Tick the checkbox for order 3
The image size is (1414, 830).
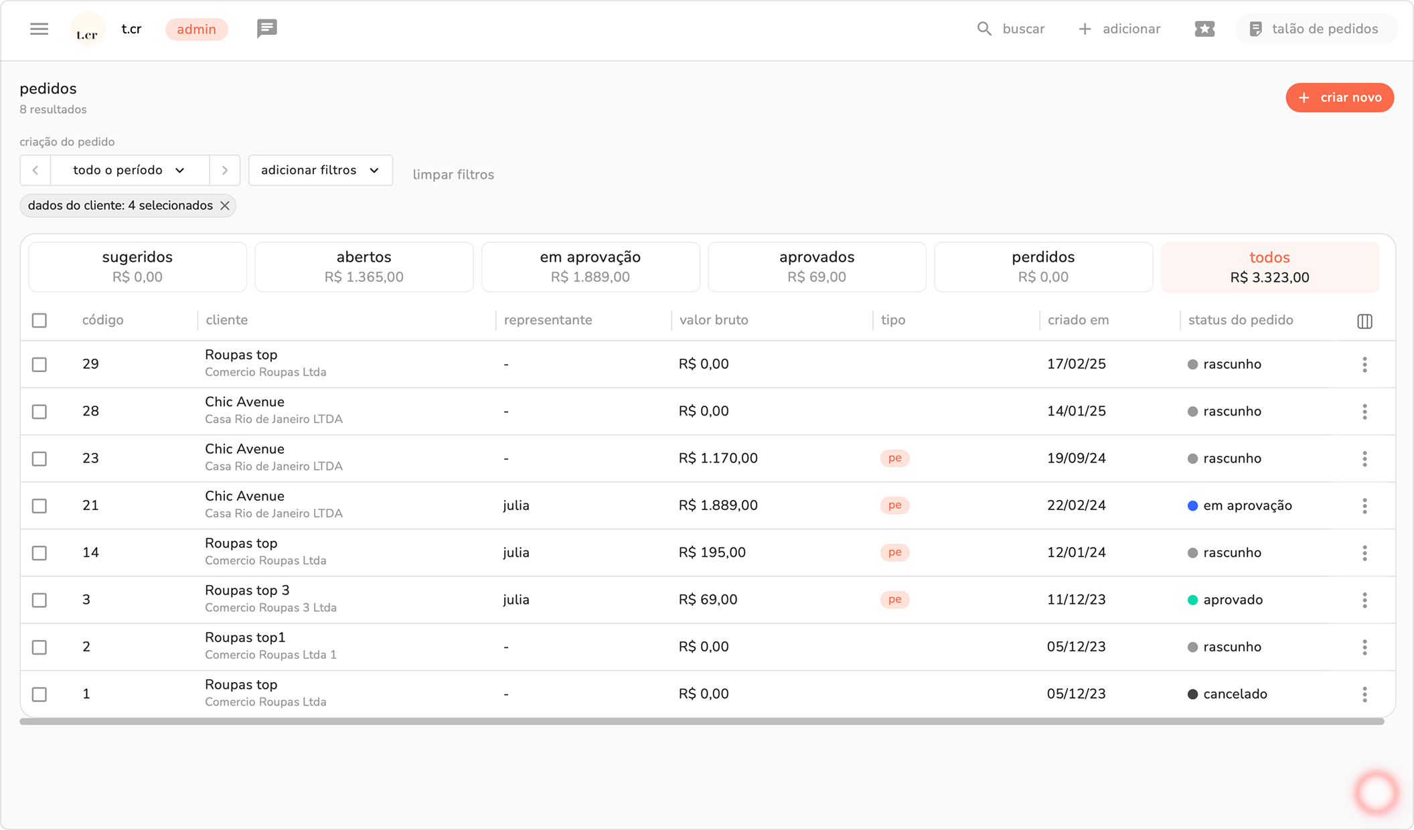pyautogui.click(x=40, y=600)
